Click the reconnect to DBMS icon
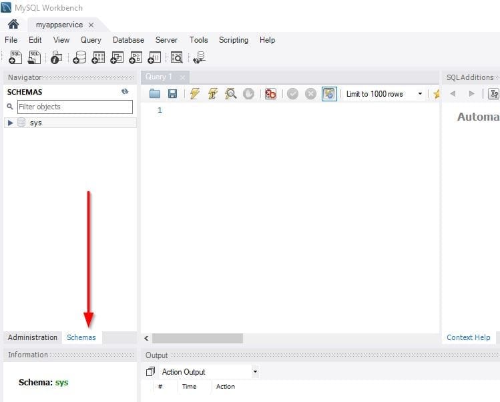This screenshot has width=500, height=402. click(199, 58)
